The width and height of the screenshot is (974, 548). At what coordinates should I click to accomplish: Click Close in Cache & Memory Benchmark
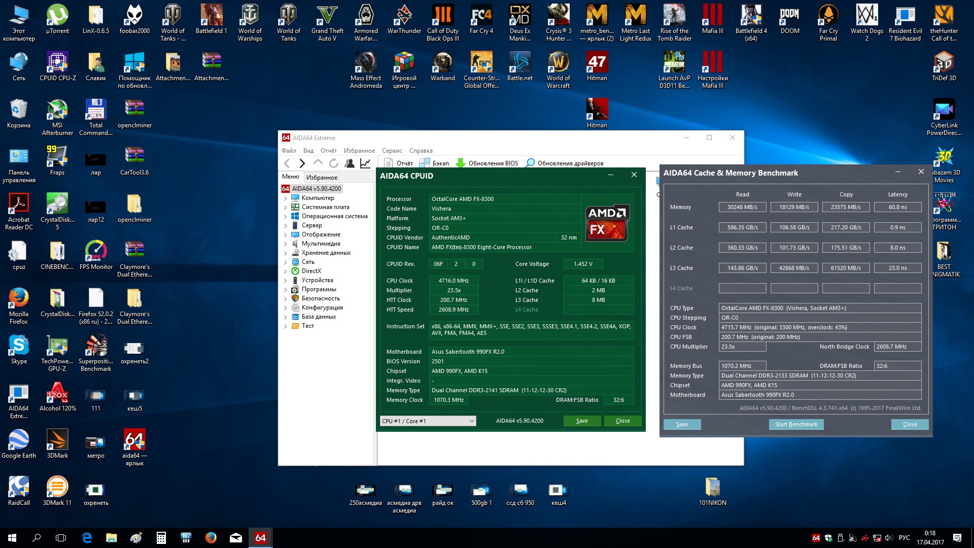point(910,425)
